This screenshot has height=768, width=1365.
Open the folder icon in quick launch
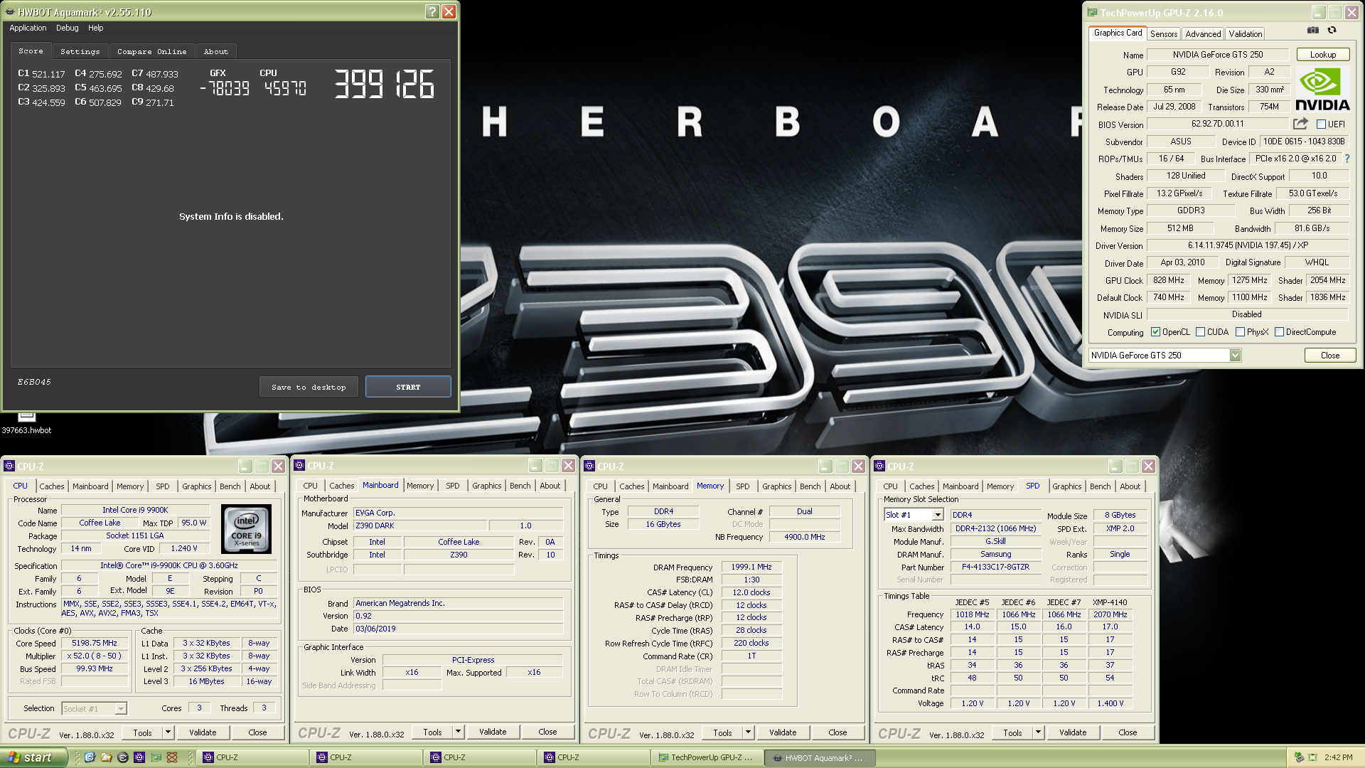pos(106,757)
